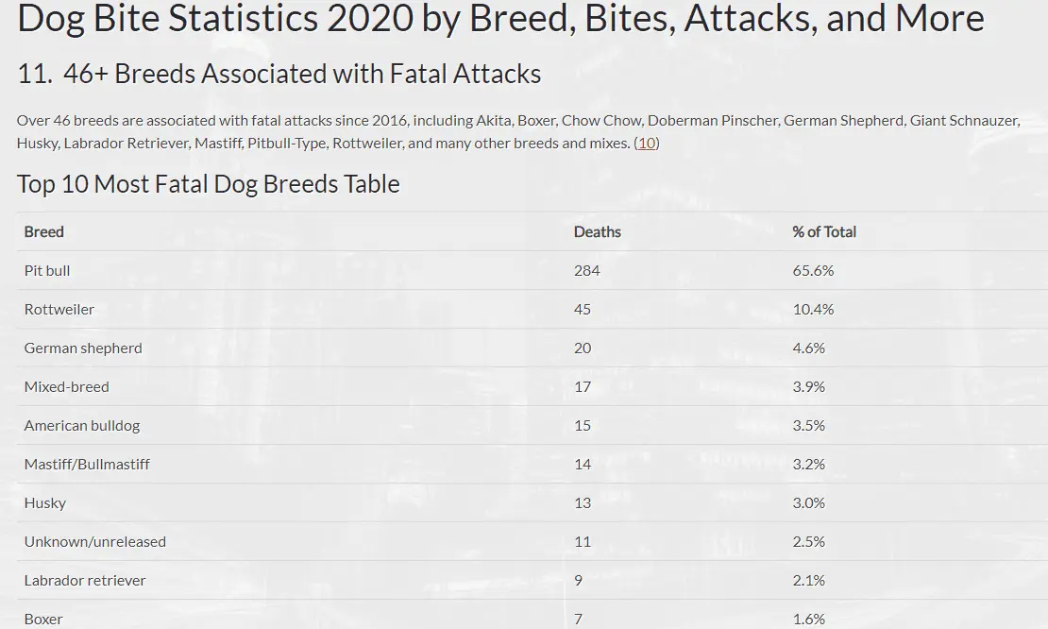This screenshot has height=629, width=1048.
Task: Click the Unknown/unreleased table cell
Action: [x=94, y=541]
